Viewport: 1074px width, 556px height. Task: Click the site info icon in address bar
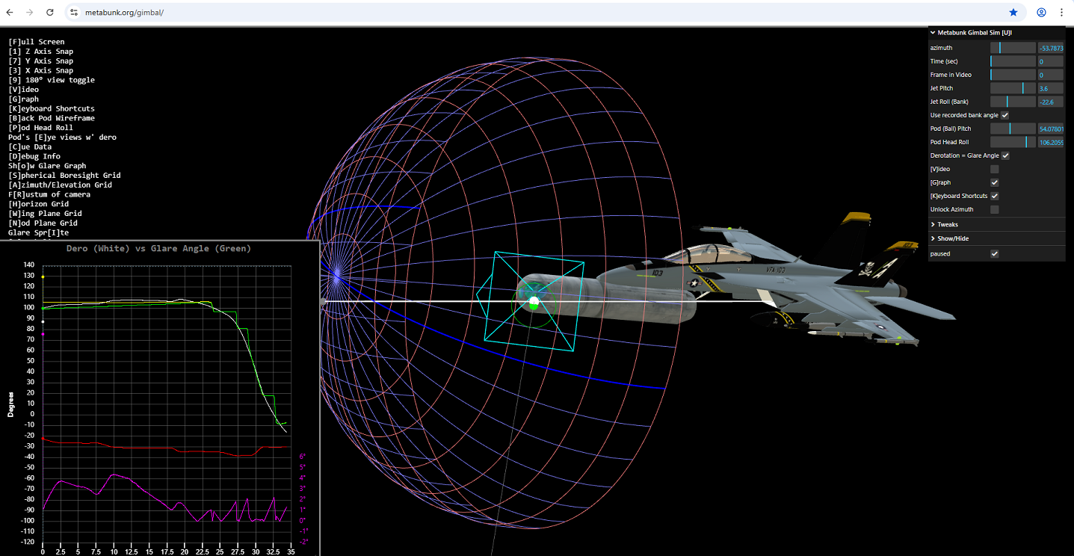(x=74, y=13)
